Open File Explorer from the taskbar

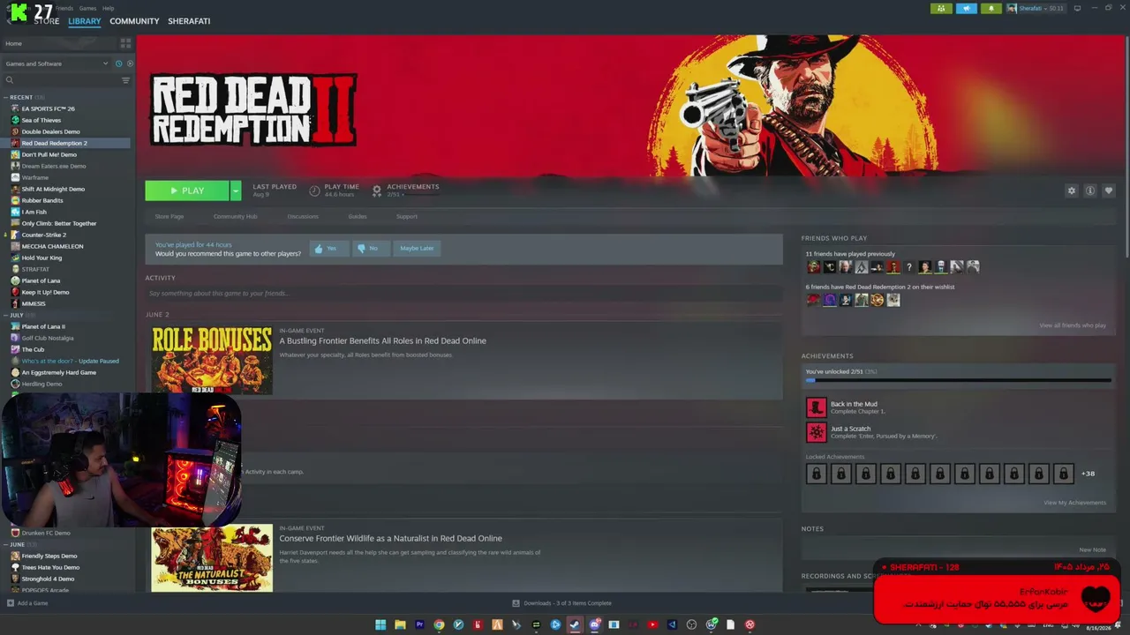400,625
